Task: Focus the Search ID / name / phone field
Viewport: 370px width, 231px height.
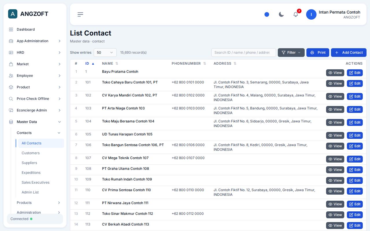Action: tap(244, 53)
